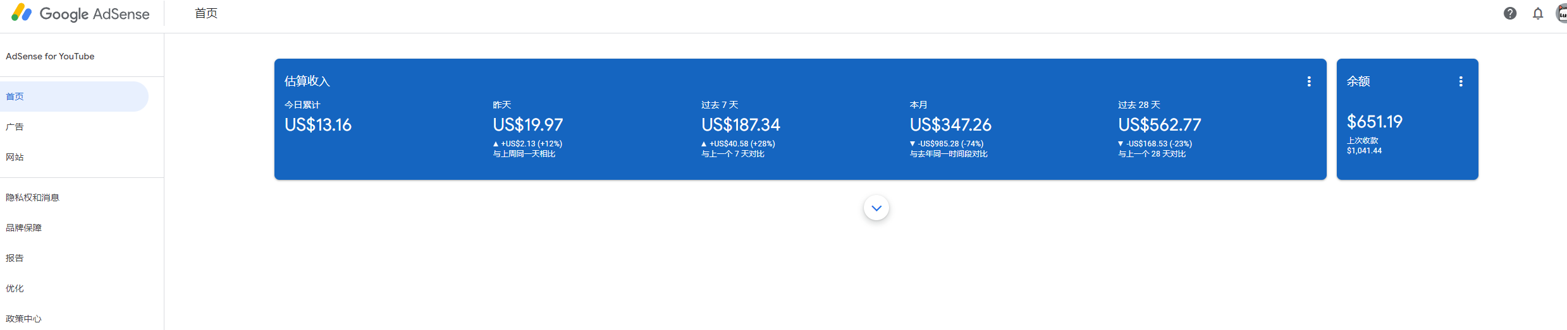Open 广告 in the sidebar

tap(15, 127)
